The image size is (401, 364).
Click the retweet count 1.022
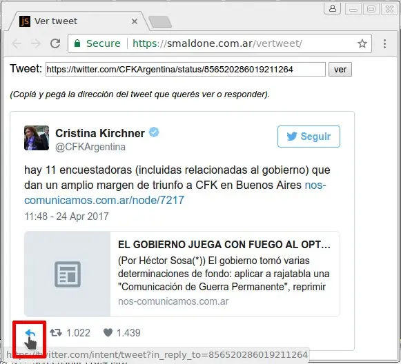tap(78, 333)
